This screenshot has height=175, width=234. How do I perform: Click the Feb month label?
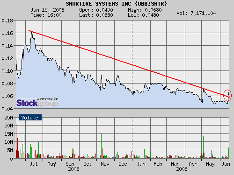click(158, 164)
